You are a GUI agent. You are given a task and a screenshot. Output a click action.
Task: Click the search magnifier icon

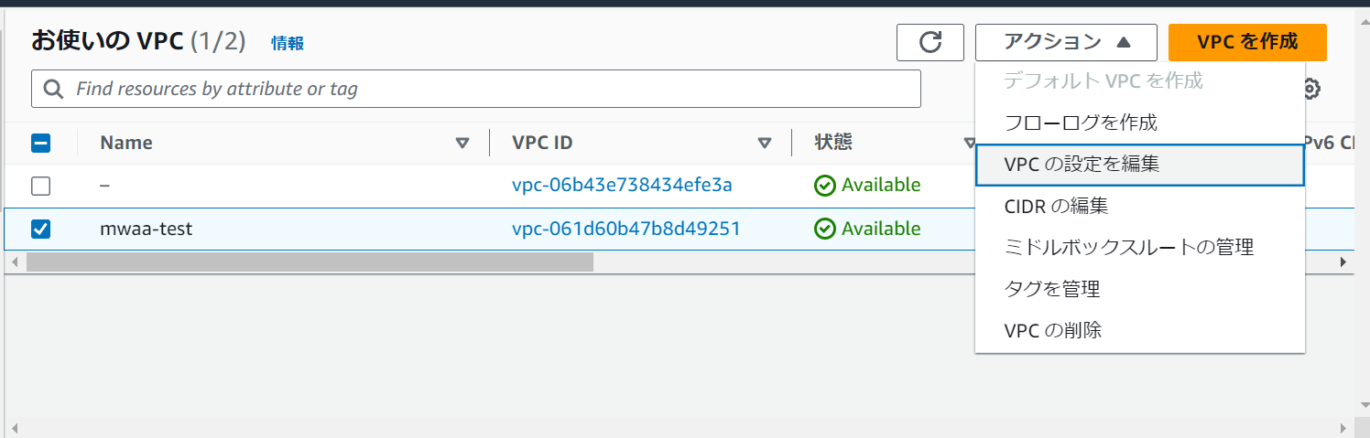(x=54, y=89)
